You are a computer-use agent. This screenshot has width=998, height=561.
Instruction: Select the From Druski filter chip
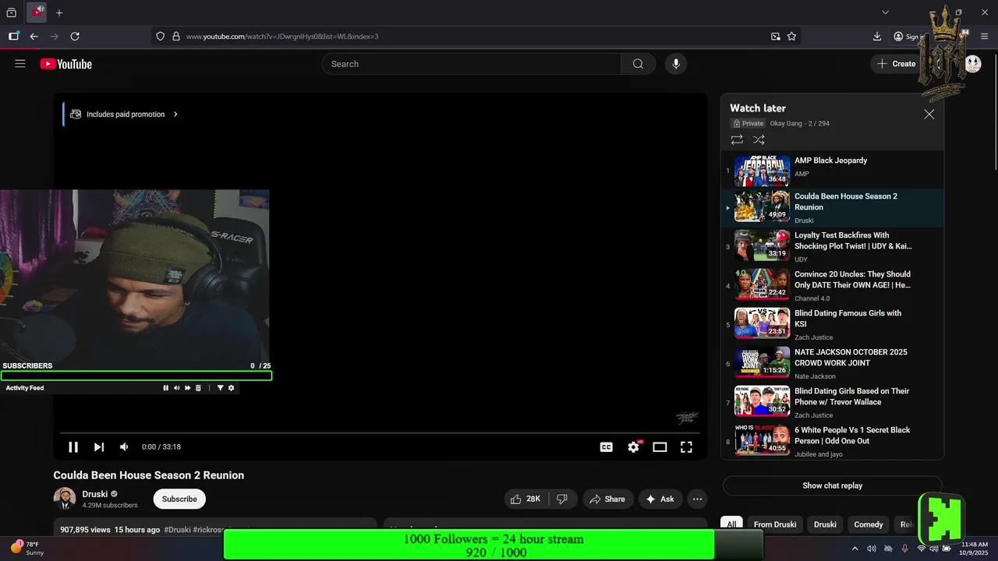tap(775, 524)
